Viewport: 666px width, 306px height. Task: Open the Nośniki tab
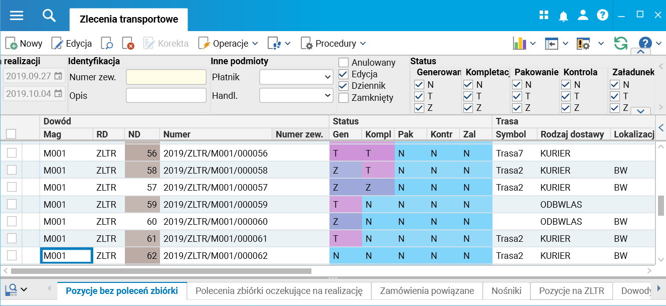tap(507, 290)
